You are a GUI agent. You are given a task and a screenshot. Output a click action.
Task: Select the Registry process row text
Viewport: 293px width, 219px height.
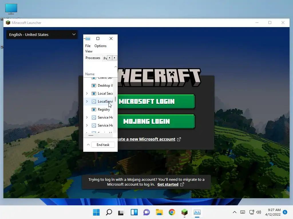[104, 109]
